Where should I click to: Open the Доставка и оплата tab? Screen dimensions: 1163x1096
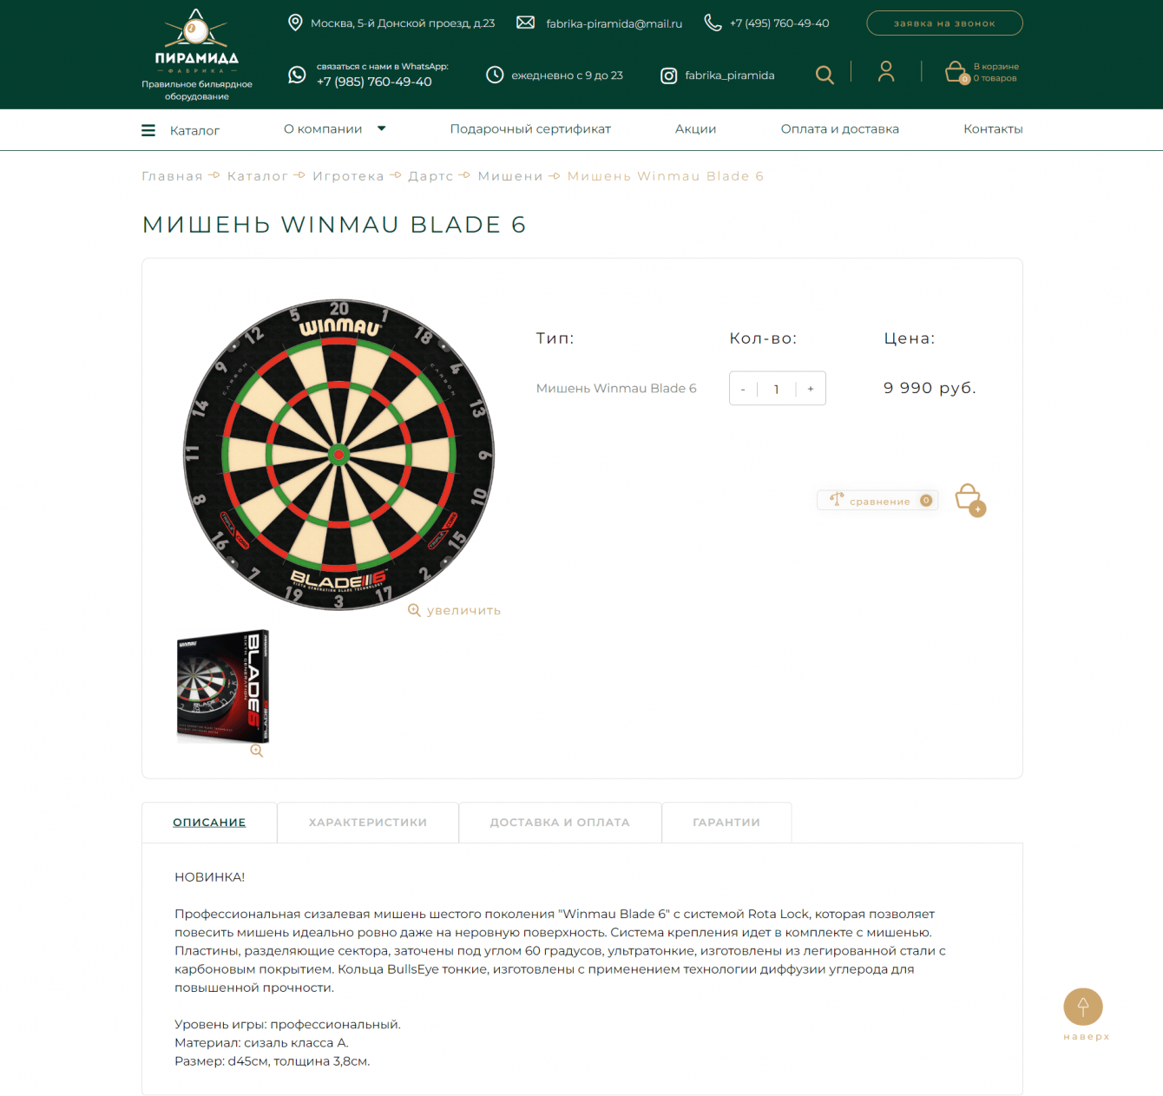coord(560,822)
